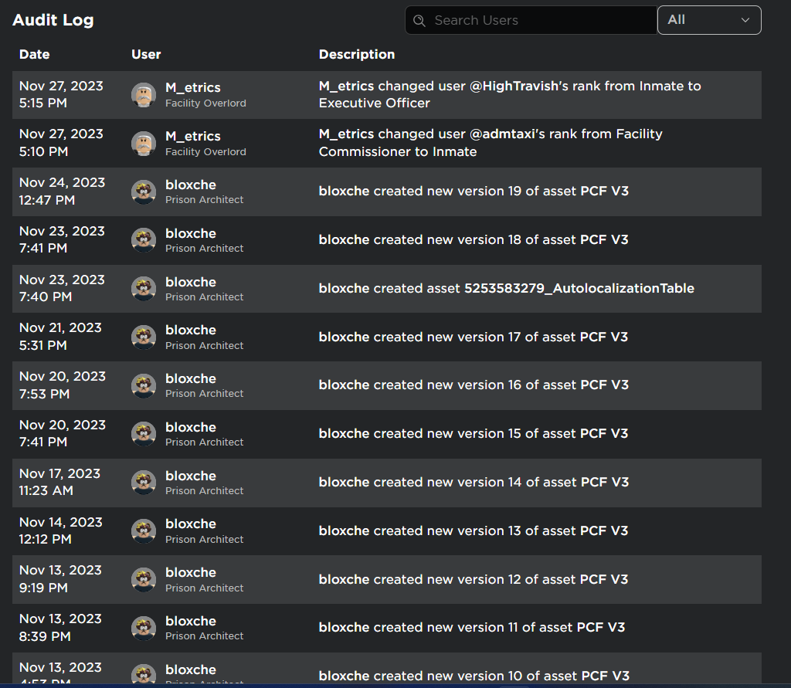The image size is (791, 688).
Task: Click M_etrics avatar in the first row
Action: pos(143,95)
